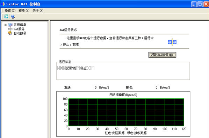Click the 自动拨号 phone icon
Image resolution: width=209 pixels, height=138 pixels.
(10, 33)
